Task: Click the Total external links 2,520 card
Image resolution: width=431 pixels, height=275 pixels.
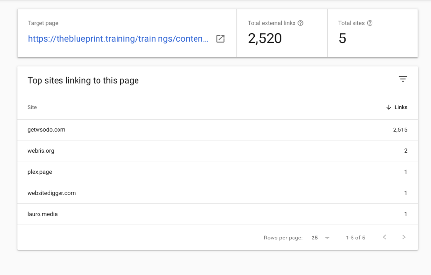Action: [282, 33]
